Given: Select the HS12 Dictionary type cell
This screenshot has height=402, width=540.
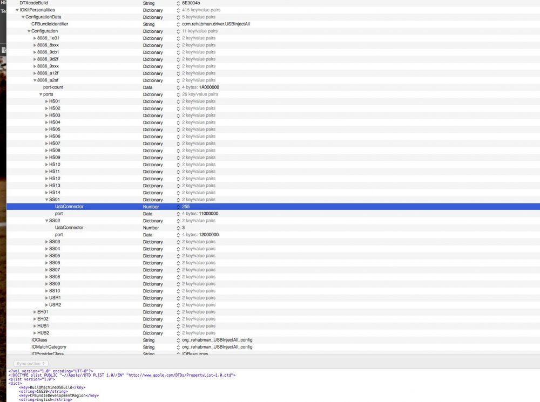Looking at the screenshot, I should point(153,179).
